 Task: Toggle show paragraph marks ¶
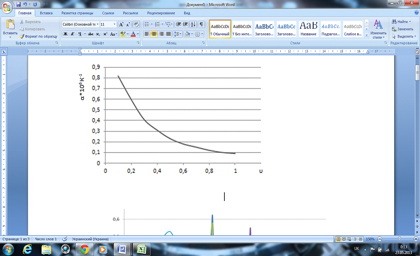[201, 25]
